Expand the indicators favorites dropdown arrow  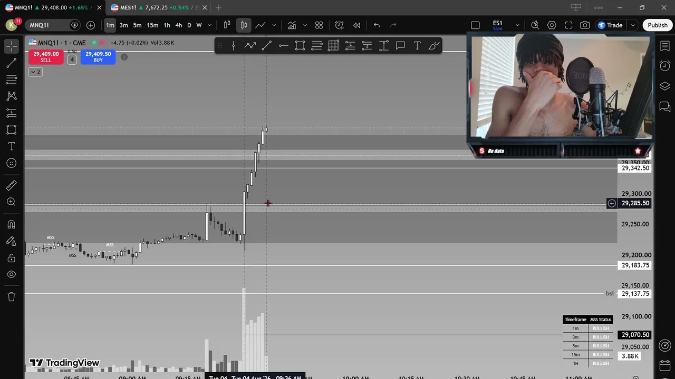coord(305,25)
